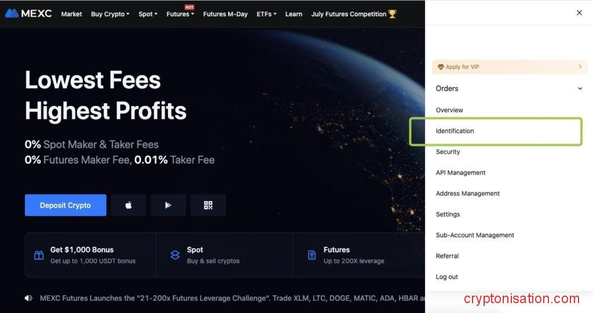The height and width of the screenshot is (313, 593).
Task: Open the Spot dropdown menu
Action: pos(148,14)
